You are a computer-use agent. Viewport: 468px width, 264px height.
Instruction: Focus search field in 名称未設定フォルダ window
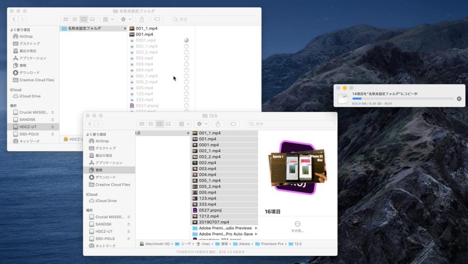pos(215,19)
